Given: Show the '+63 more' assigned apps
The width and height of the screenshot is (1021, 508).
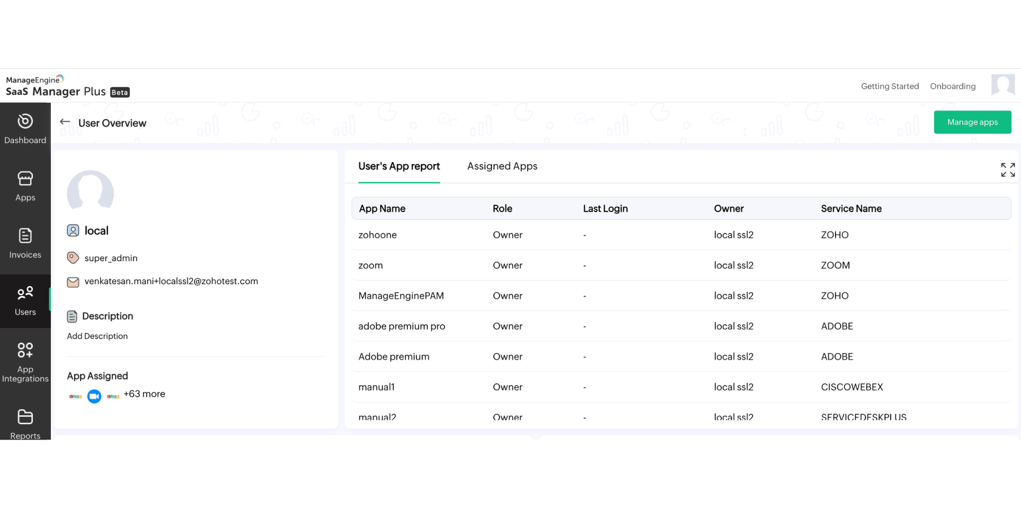Looking at the screenshot, I should (144, 394).
